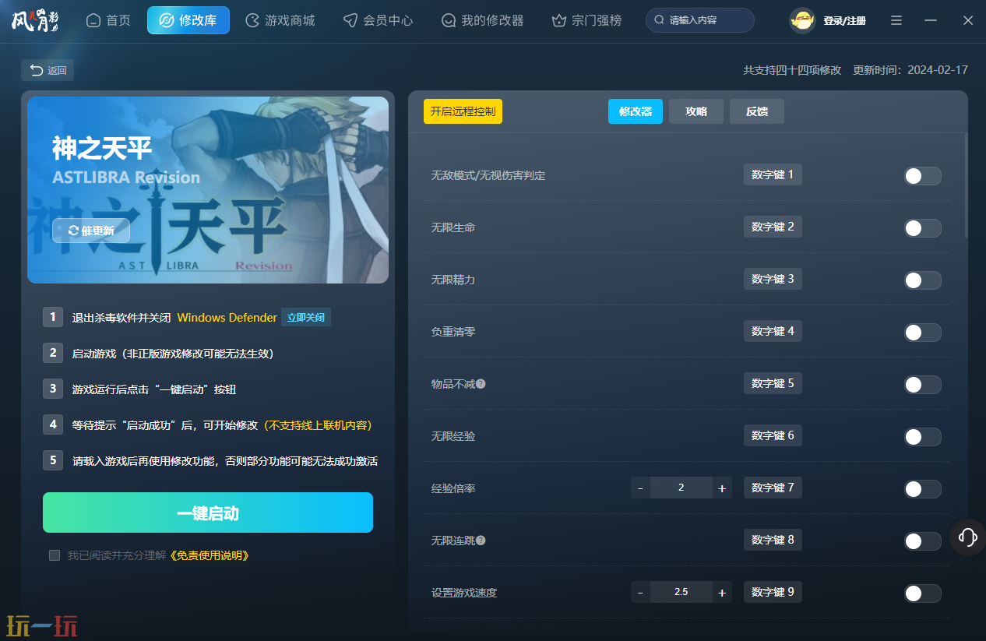Viewport: 986px width, 641px height.
Task: Increase 设置游戏速度 value with plus
Action: (x=722, y=592)
